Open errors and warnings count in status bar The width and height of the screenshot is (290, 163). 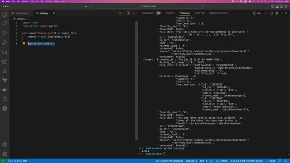pos(17,161)
